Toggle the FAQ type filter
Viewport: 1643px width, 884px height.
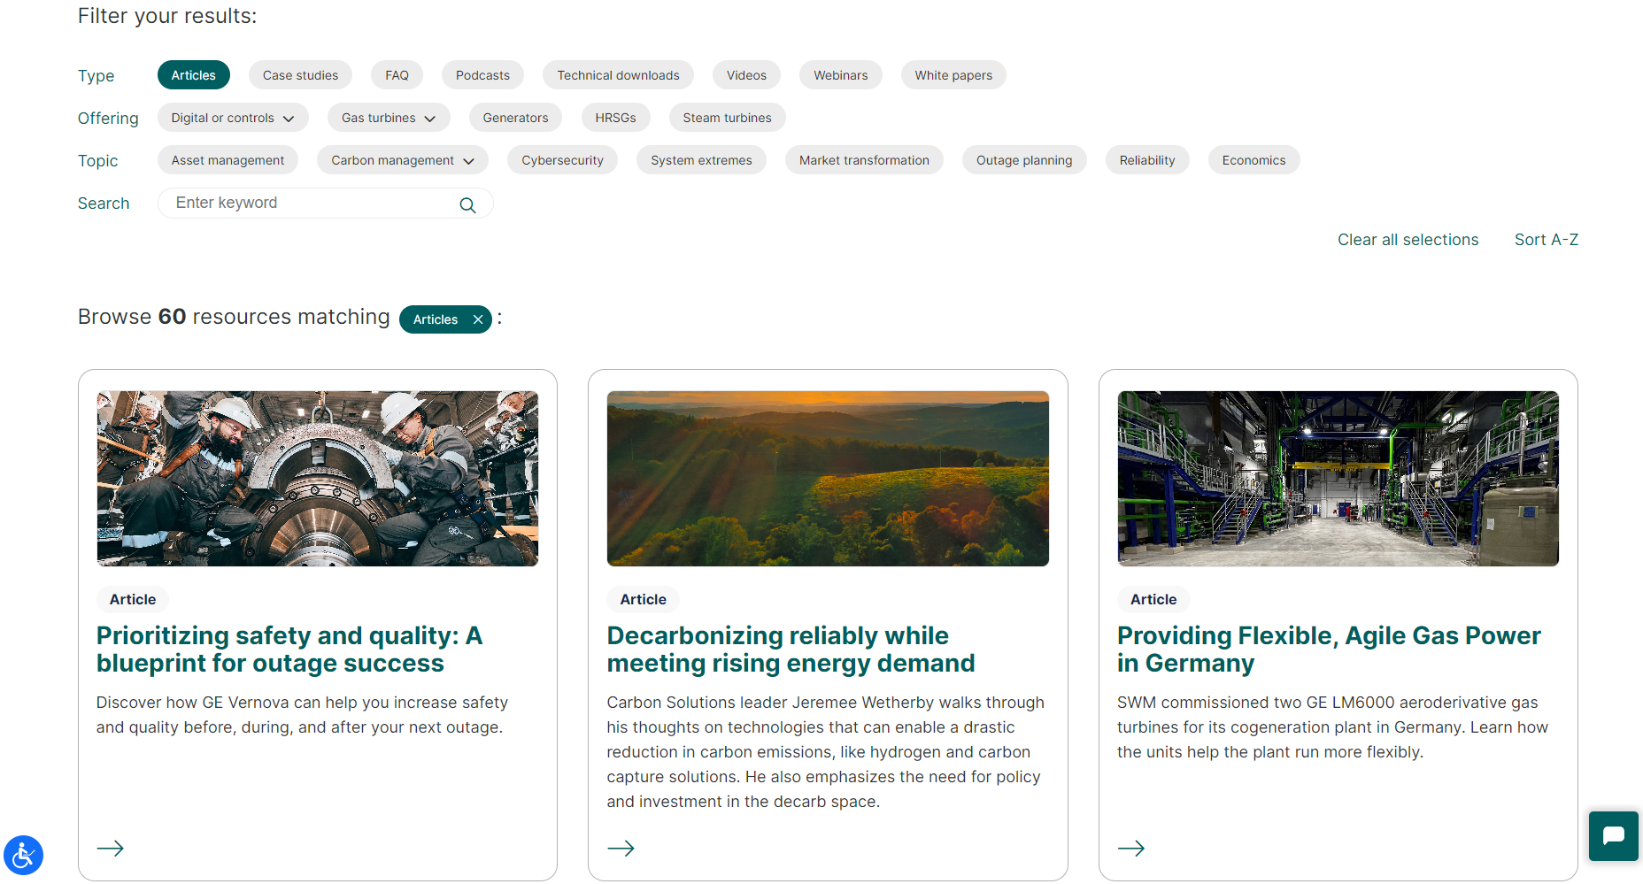(x=397, y=74)
